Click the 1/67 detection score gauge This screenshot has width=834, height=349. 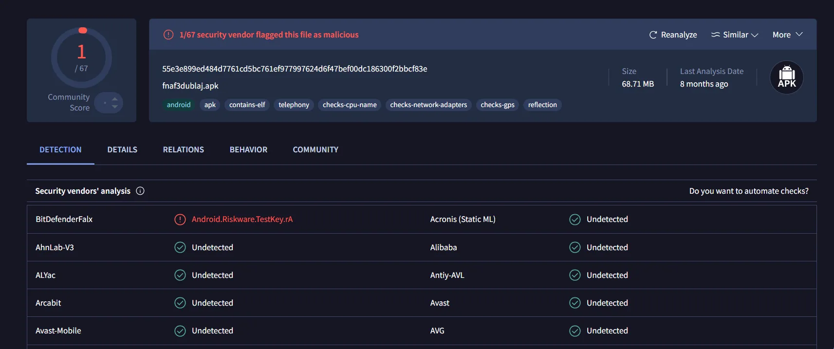pyautogui.click(x=81, y=57)
